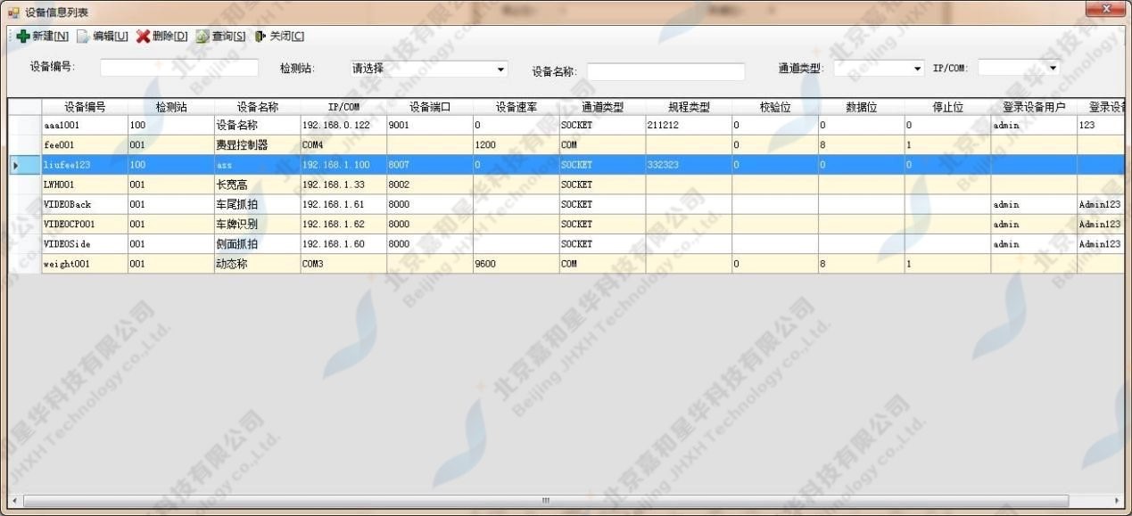Viewport: 1132px width, 516px height.
Task: Click the 9600 baud rate cell
Action: pyautogui.click(x=516, y=264)
